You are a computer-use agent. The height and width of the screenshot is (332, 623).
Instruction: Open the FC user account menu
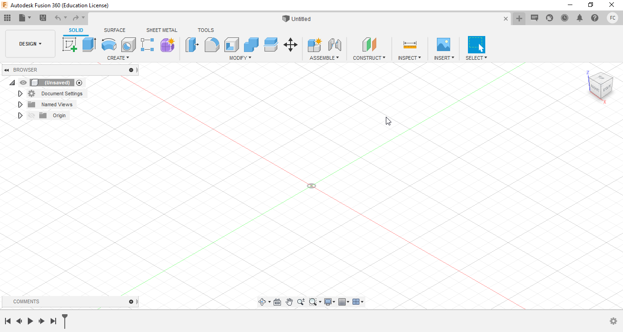(613, 18)
